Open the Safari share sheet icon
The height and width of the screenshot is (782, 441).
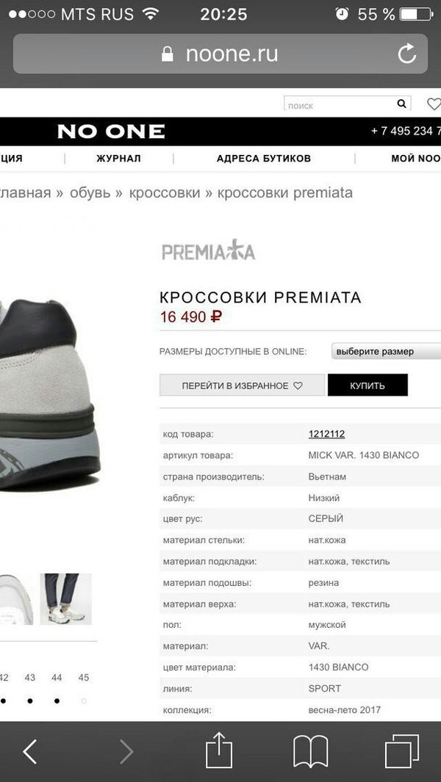point(219,750)
